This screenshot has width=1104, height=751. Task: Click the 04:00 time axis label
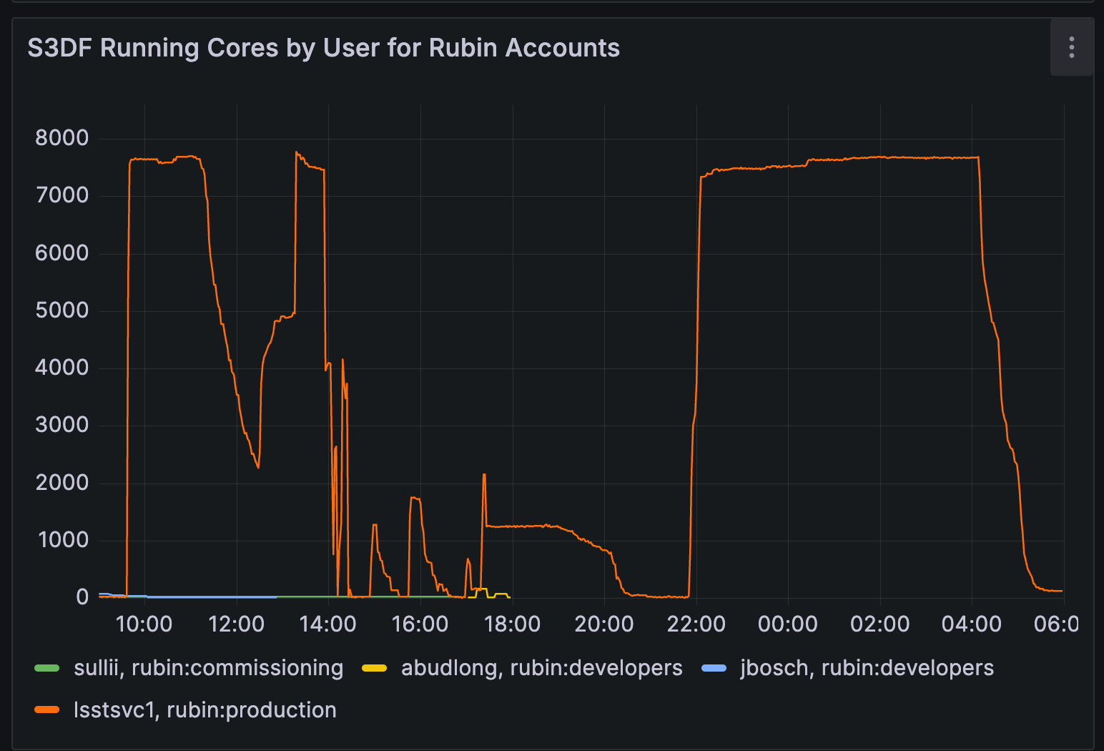971,624
